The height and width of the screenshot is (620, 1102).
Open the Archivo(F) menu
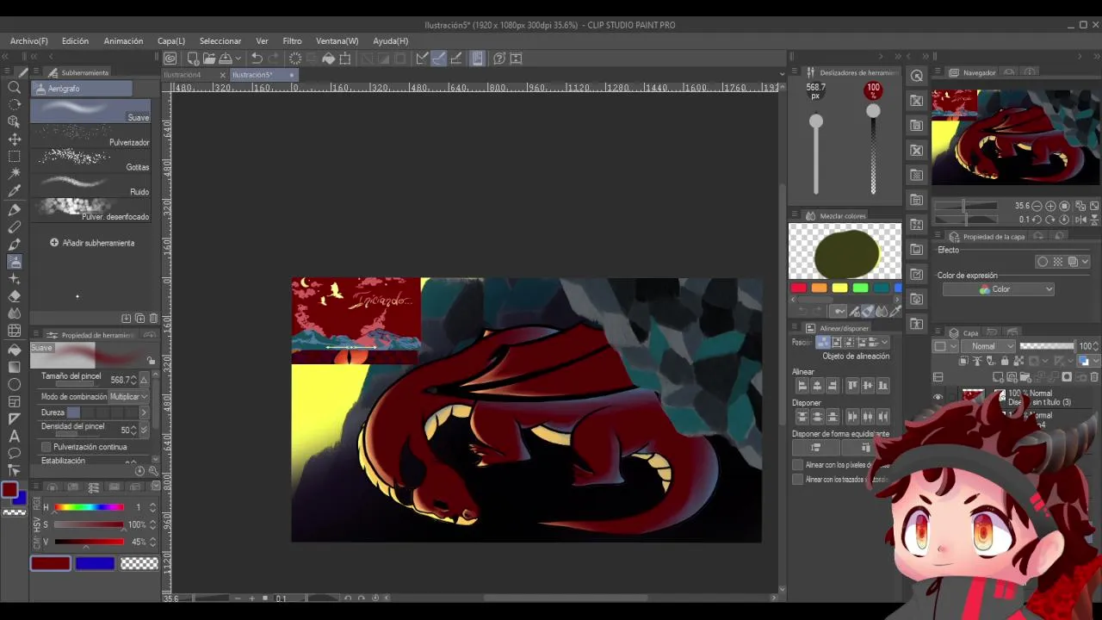pyautogui.click(x=29, y=40)
